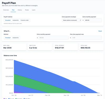This screenshot has height=99, width=105.
Task: Choose Avalanche under Payoff method
Action: [15, 20]
